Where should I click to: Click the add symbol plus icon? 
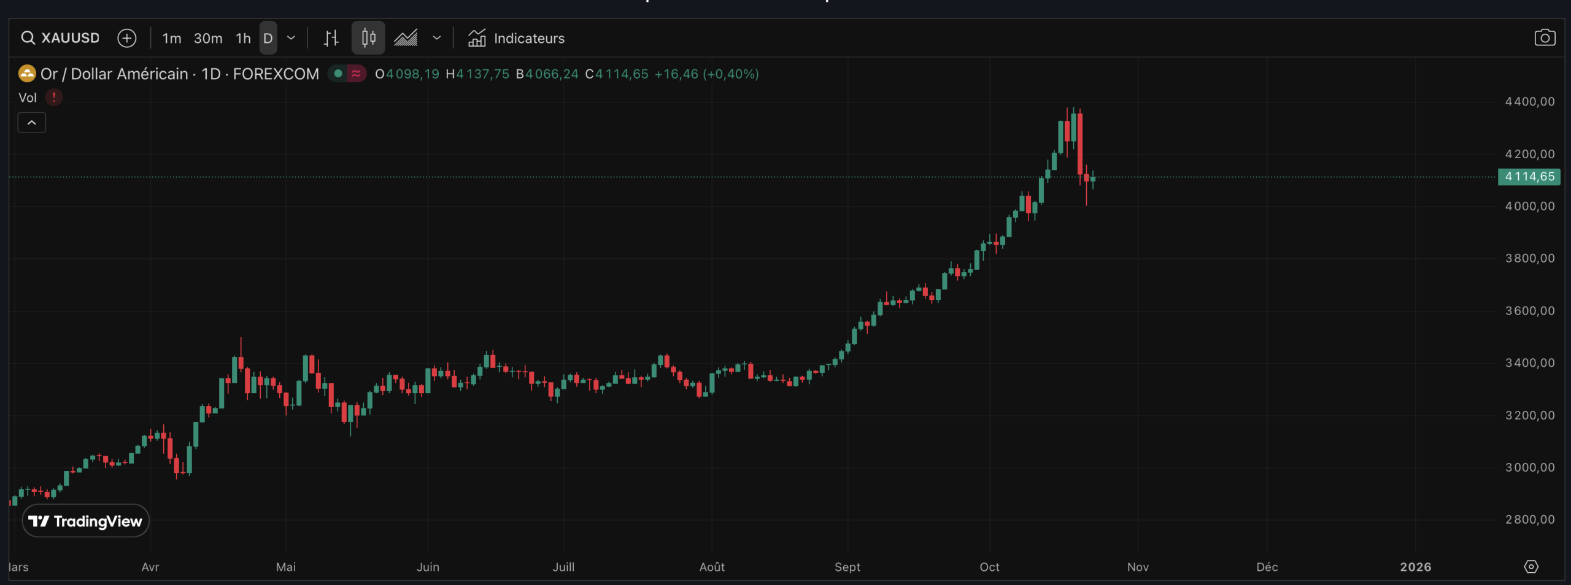(126, 38)
